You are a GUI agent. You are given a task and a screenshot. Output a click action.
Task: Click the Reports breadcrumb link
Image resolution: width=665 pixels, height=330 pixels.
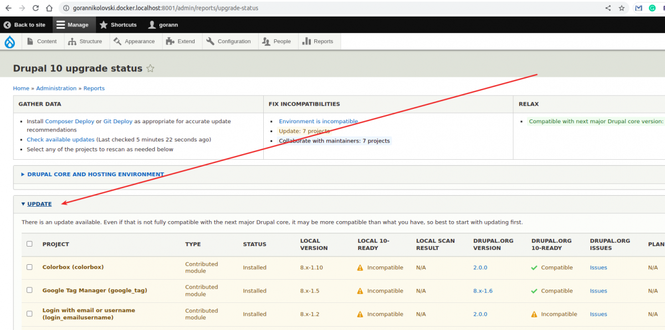94,88
